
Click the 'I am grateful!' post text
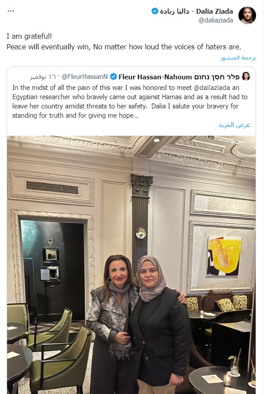[29, 37]
